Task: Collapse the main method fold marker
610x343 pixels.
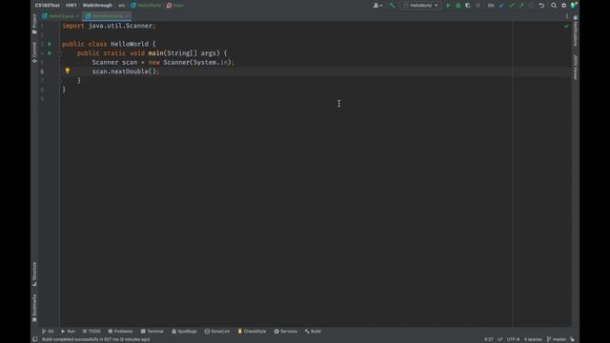Action: tap(59, 53)
